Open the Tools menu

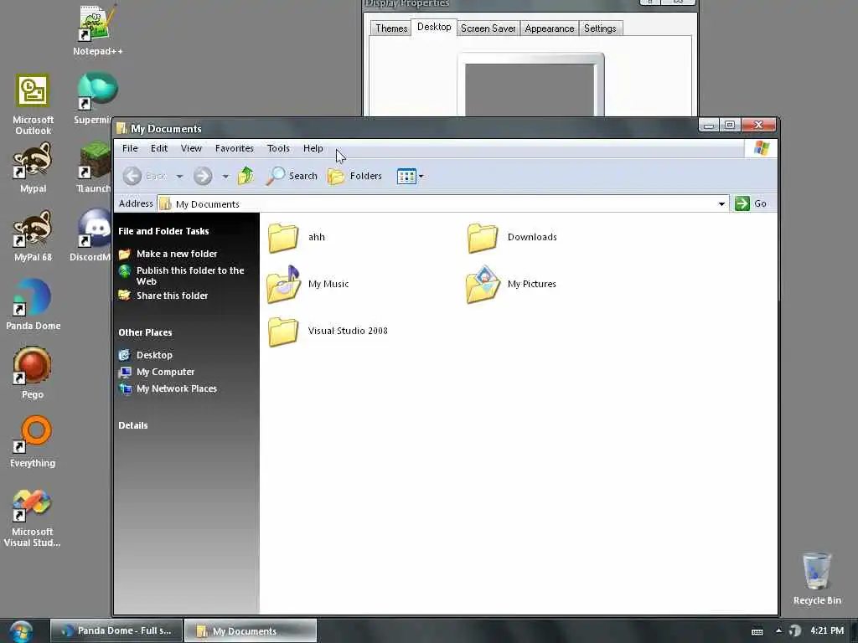pos(278,148)
